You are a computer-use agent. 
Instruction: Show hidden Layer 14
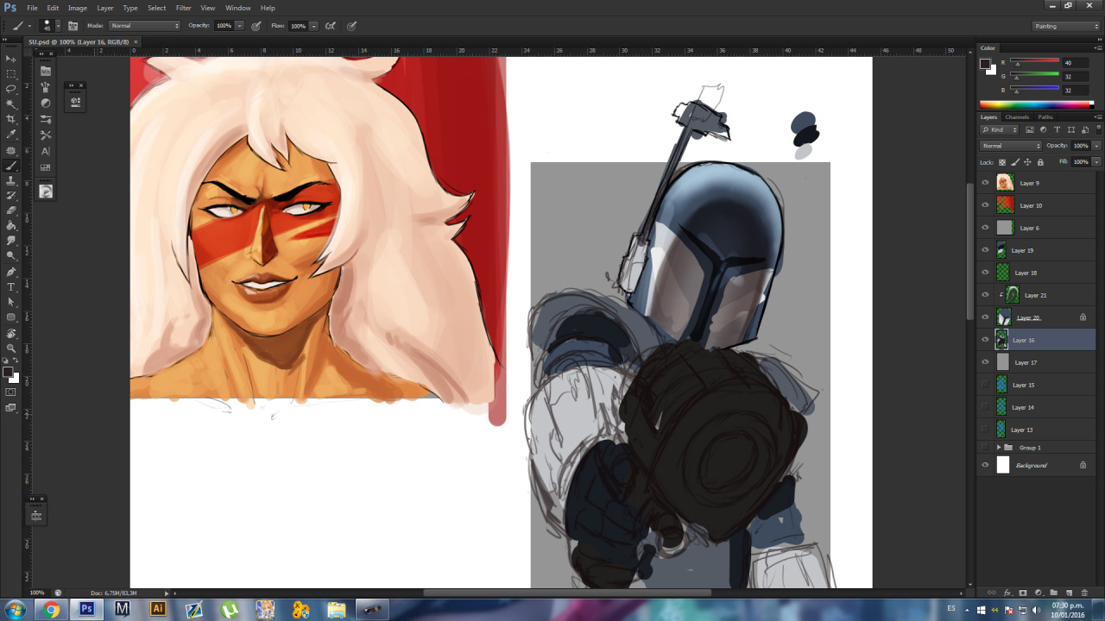[x=986, y=407]
